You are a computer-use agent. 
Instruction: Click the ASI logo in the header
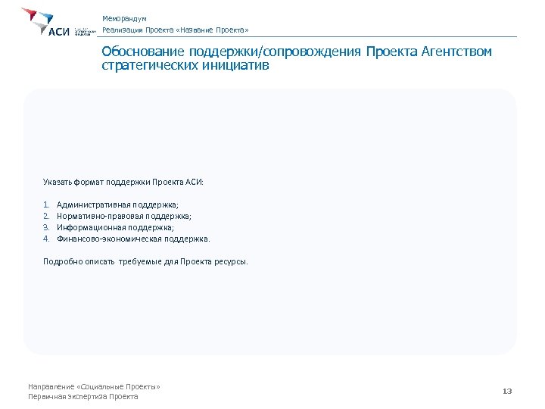[58, 22]
